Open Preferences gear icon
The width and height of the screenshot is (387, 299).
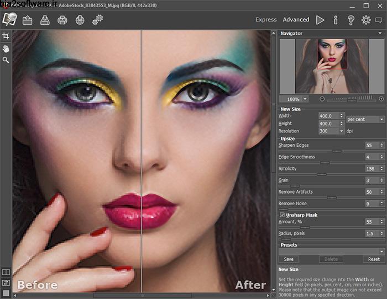point(366,20)
